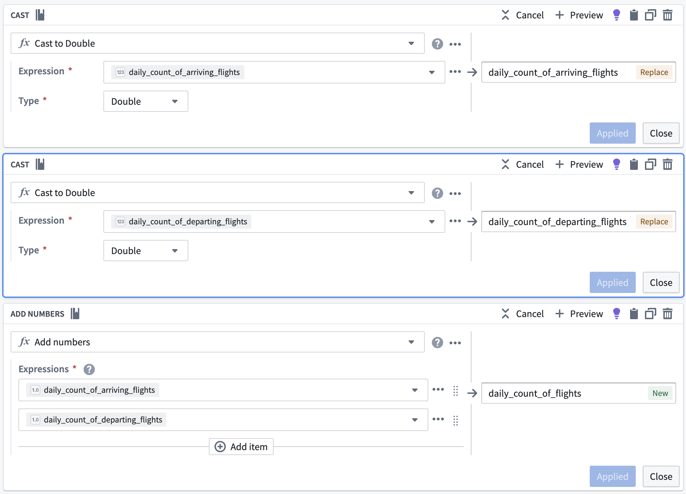Expand the Add numbers function dropdown
The width and height of the screenshot is (686, 494).
217,342
